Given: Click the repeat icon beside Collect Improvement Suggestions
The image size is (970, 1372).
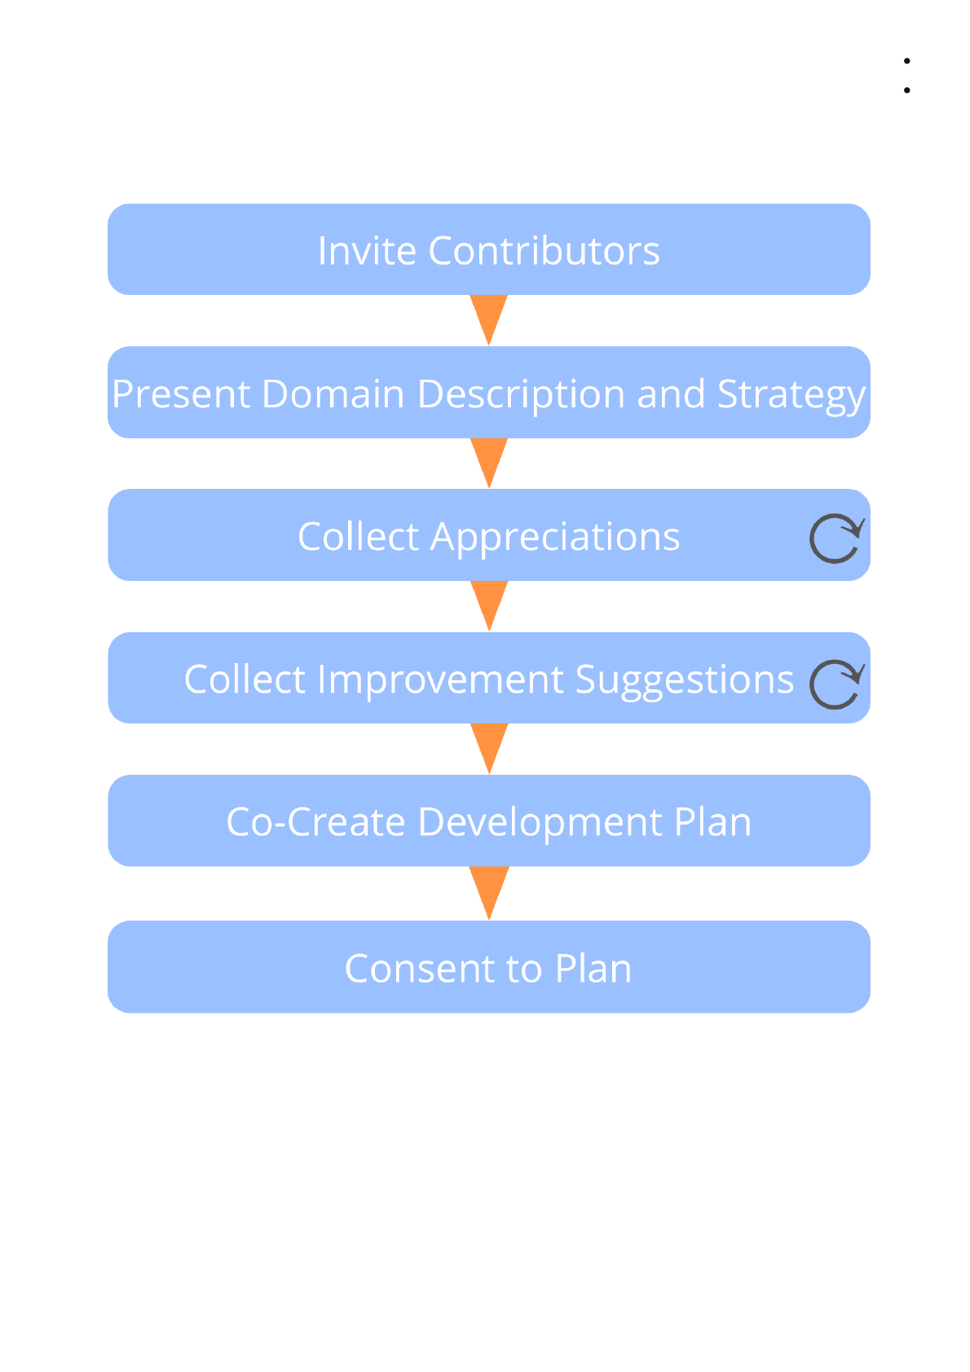Looking at the screenshot, I should [x=836, y=684].
